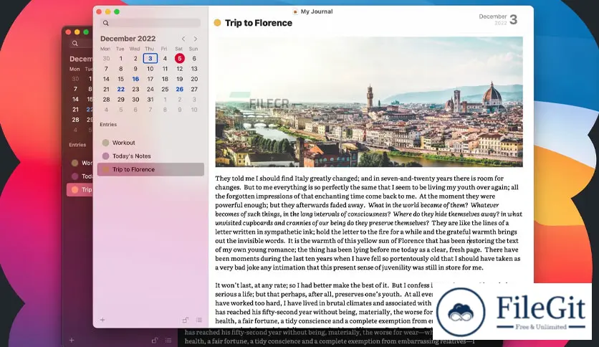Select December 24 in the calendar

(x=150, y=89)
